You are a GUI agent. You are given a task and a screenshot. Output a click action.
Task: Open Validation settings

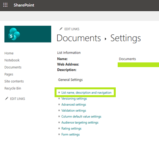[x=74, y=110]
